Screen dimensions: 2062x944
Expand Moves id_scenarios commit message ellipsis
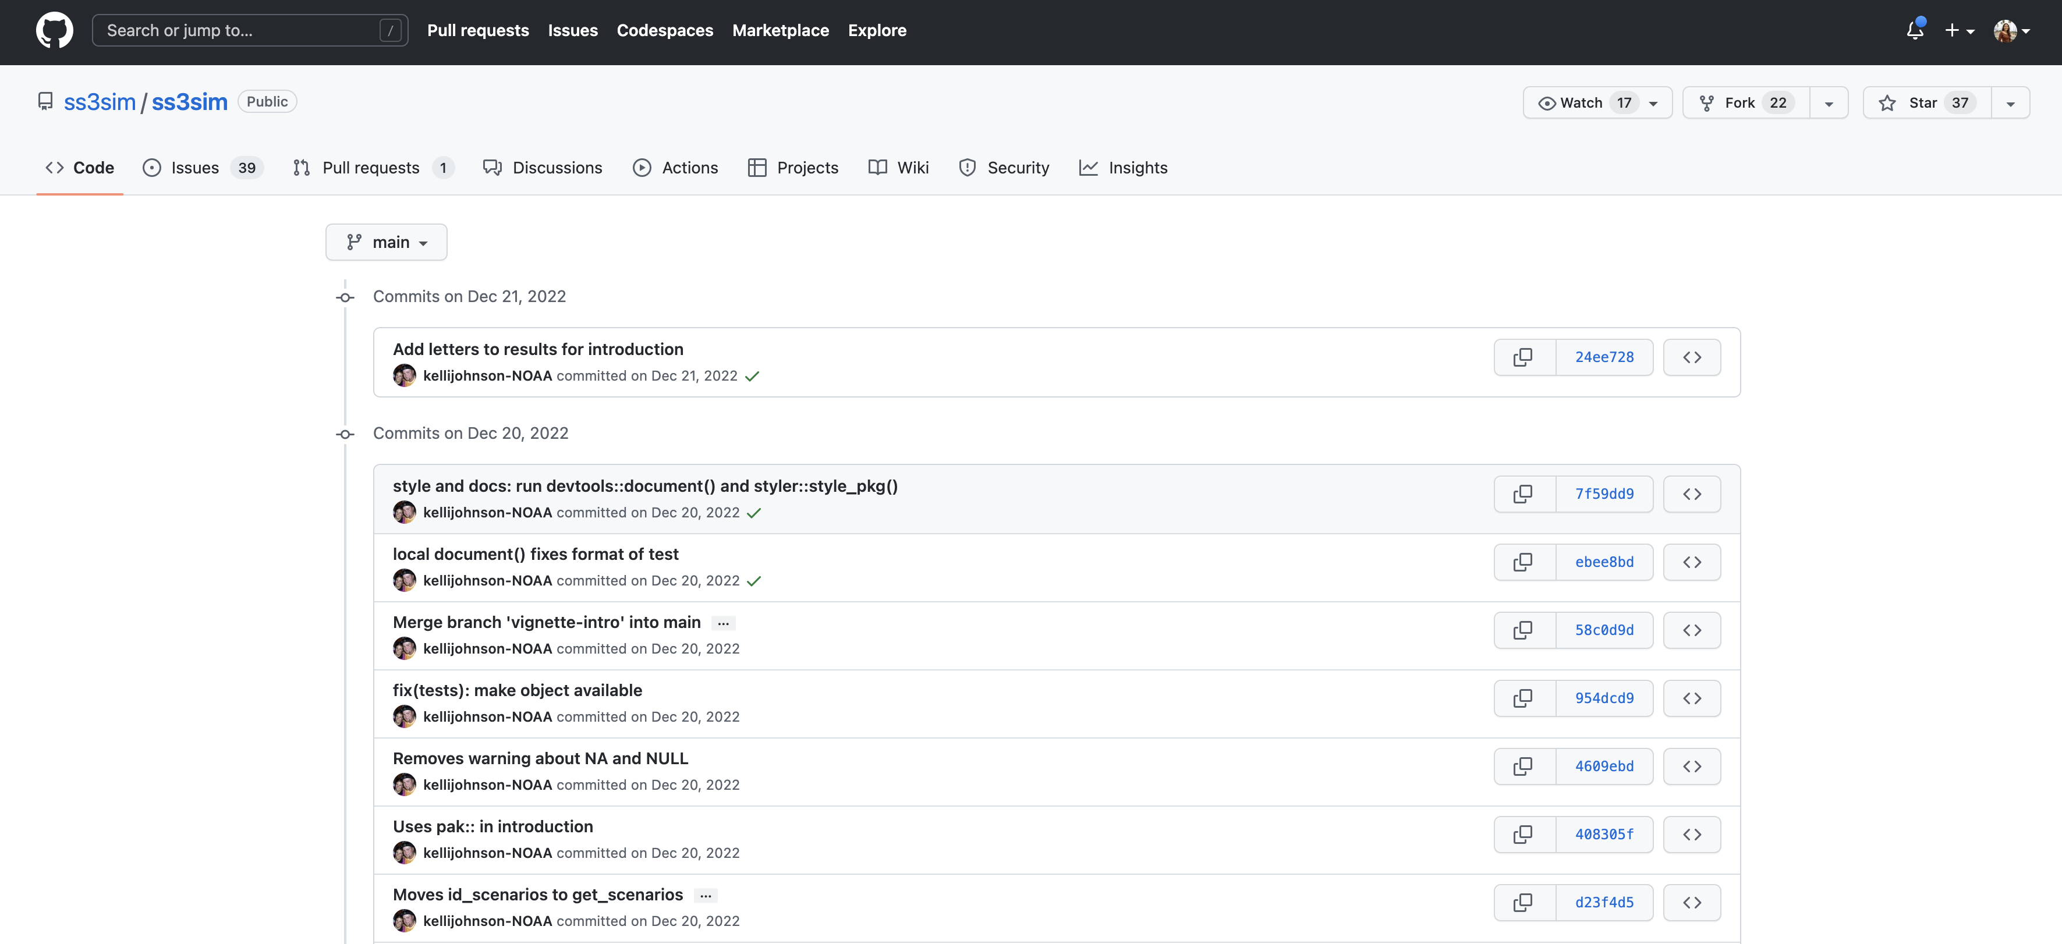point(705,895)
